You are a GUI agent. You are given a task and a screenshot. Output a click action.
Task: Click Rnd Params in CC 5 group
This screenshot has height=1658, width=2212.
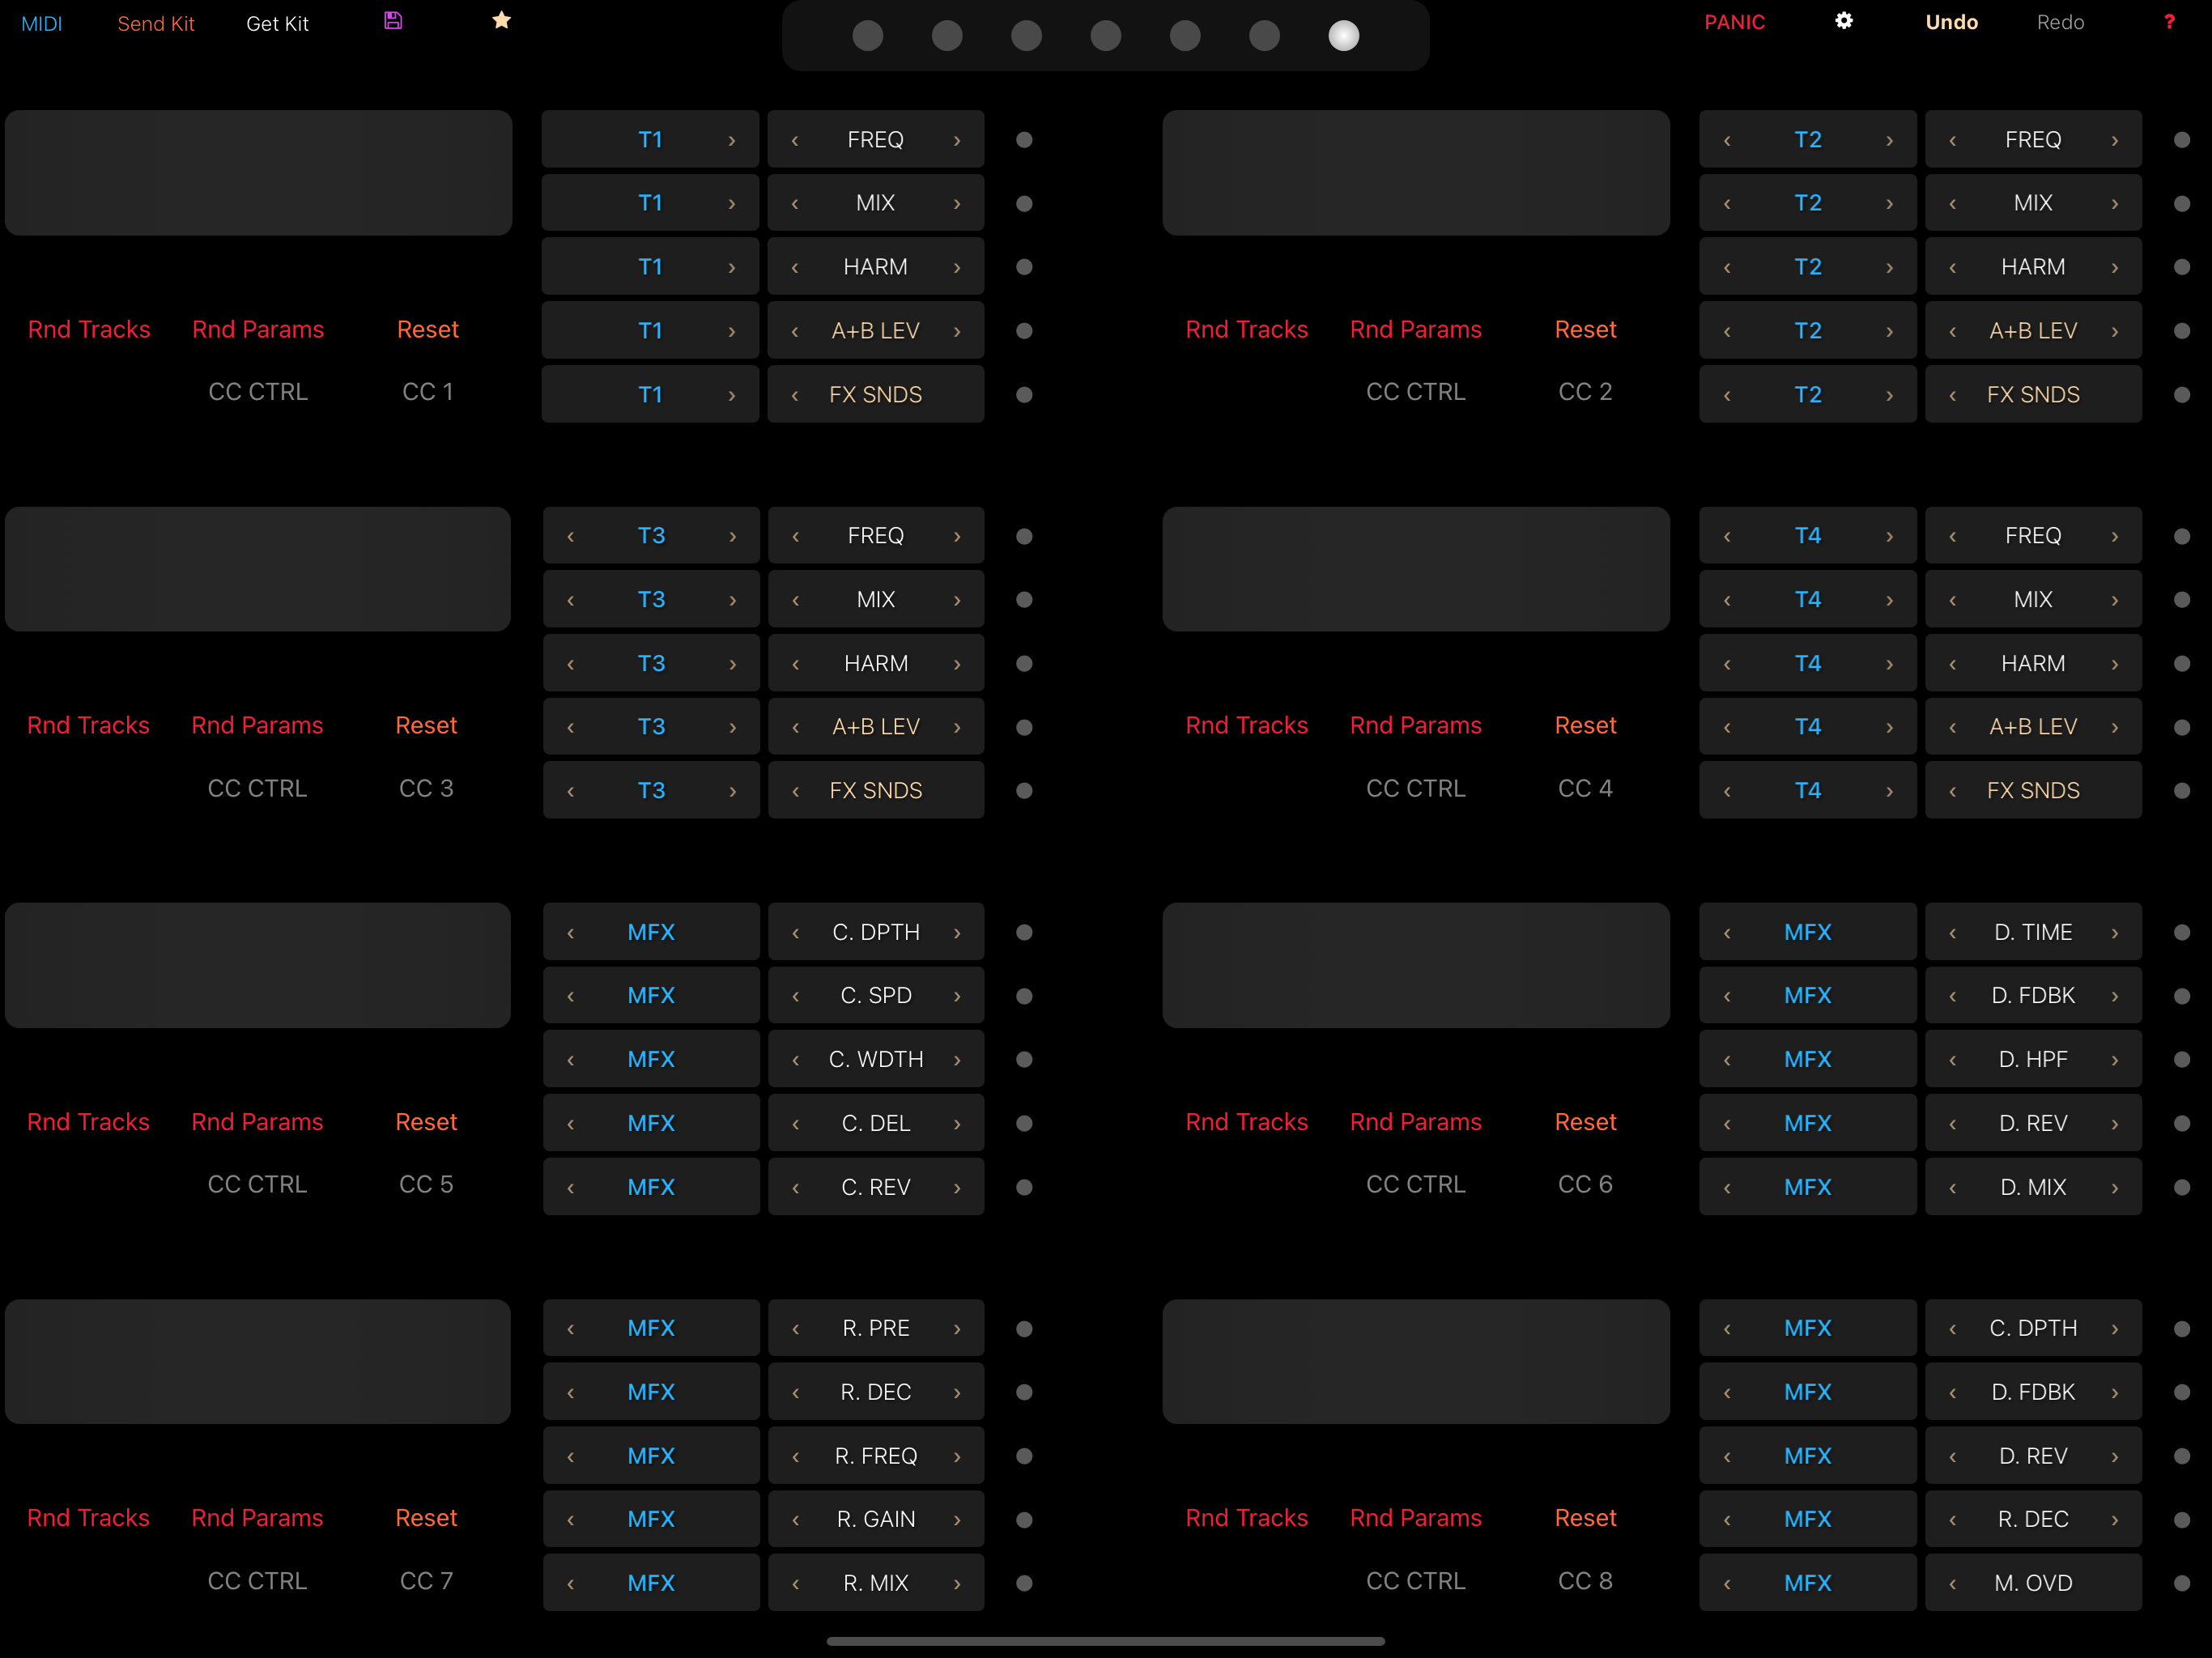coord(257,1122)
